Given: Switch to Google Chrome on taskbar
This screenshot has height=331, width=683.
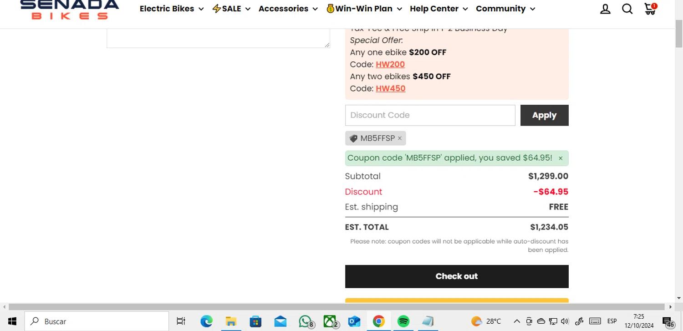Looking at the screenshot, I should pyautogui.click(x=378, y=321).
